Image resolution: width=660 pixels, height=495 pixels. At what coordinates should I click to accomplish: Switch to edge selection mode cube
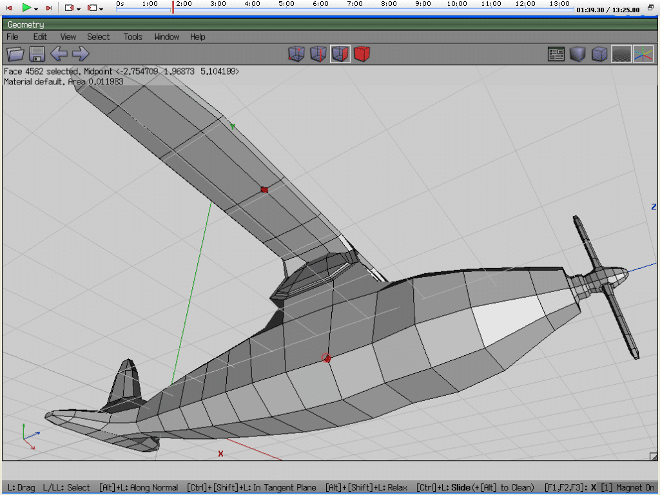[x=318, y=54]
